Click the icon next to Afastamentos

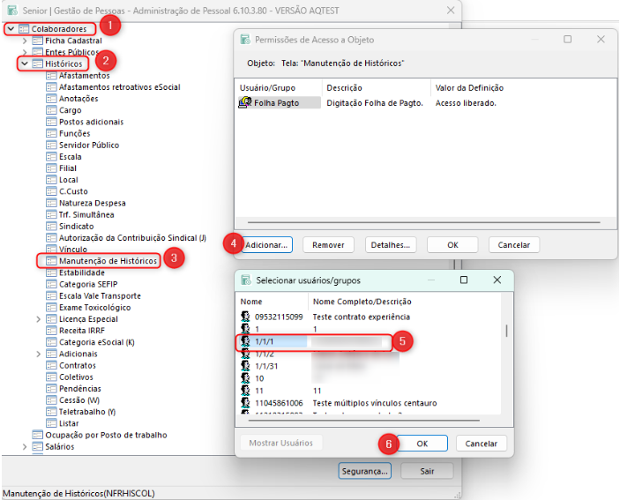[51, 76]
